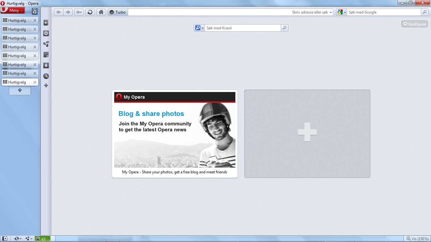Open the Widgets panel gear icon
The width and height of the screenshot is (431, 242).
(x=46, y=33)
